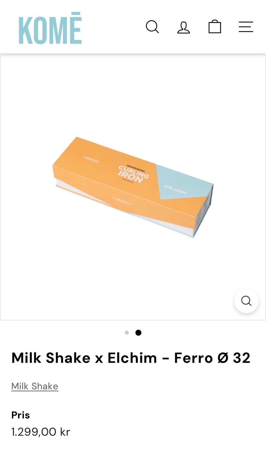Viewport: 266px width, 450px height.
Task: Open the search magnifier icon in header
Action: pos(152,27)
